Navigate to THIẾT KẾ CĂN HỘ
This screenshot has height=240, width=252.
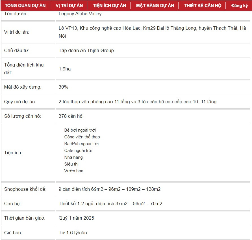coord(203,6)
